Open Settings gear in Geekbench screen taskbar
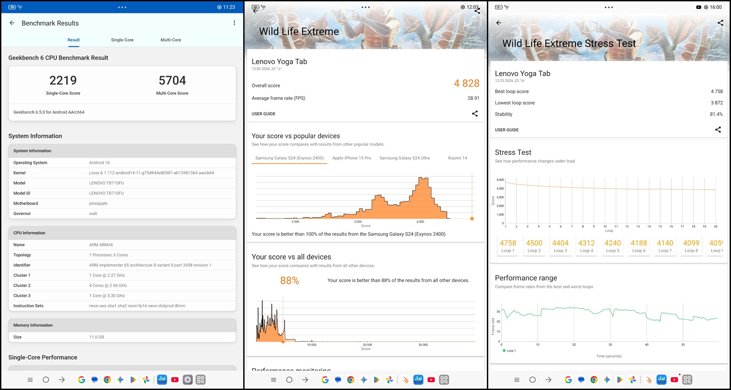This screenshot has height=390, width=731. [x=188, y=380]
